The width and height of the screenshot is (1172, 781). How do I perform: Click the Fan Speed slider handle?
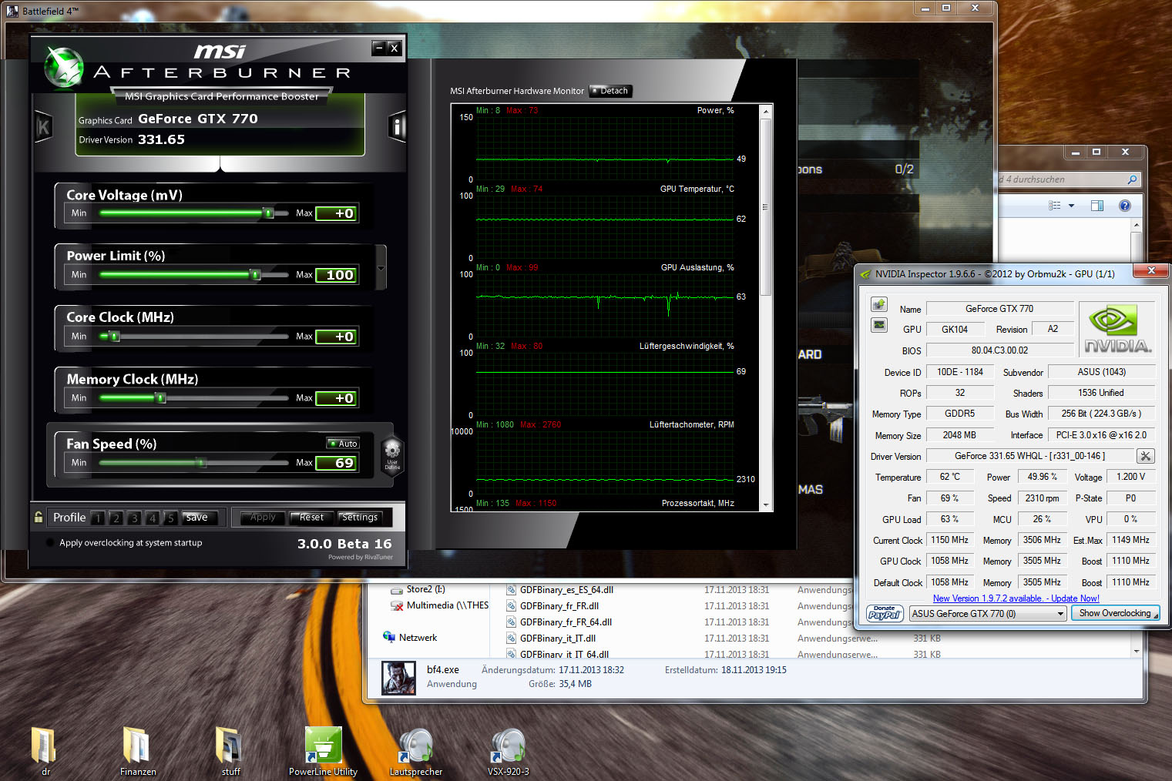pos(201,462)
